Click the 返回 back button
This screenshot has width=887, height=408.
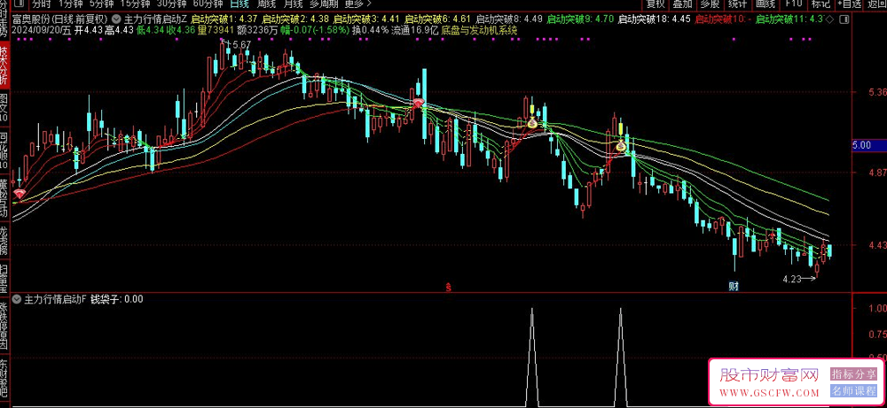[877, 3]
